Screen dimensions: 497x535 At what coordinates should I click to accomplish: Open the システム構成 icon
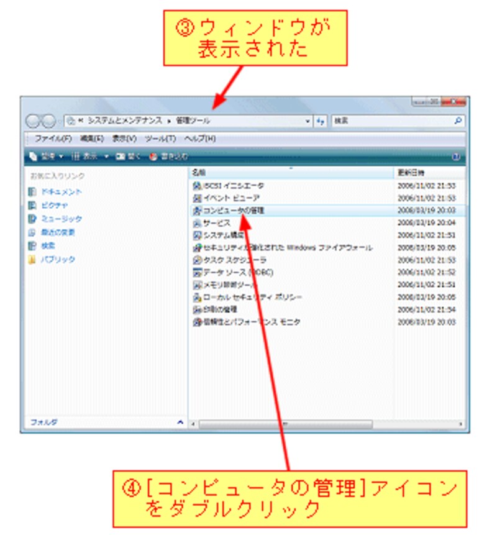(197, 235)
